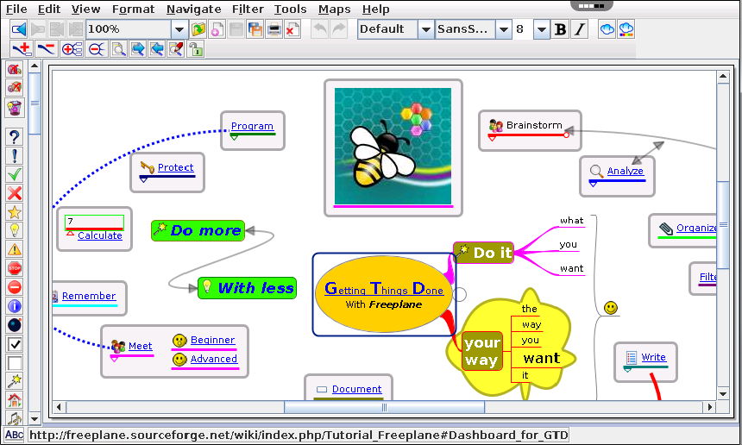Click the colored cloud icon
Viewport: 742px width, 445px height.
click(x=626, y=29)
